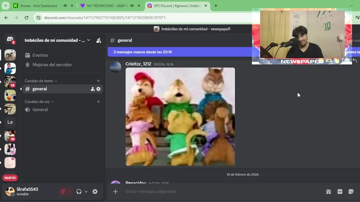Close the Discord browser tab
This screenshot has height=202, width=360.
(206, 6)
